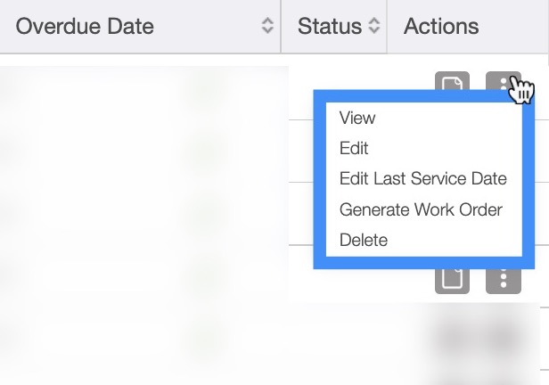The image size is (549, 385).
Task: Click the blurred Overdue Date cell in the first row
Action: [x=89, y=89]
